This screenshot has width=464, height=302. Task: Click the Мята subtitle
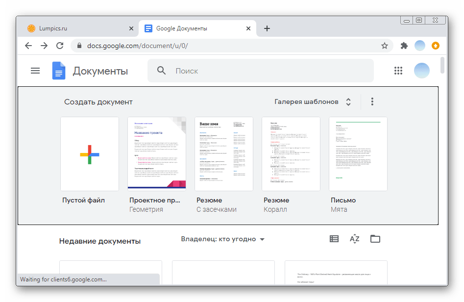pos(339,209)
